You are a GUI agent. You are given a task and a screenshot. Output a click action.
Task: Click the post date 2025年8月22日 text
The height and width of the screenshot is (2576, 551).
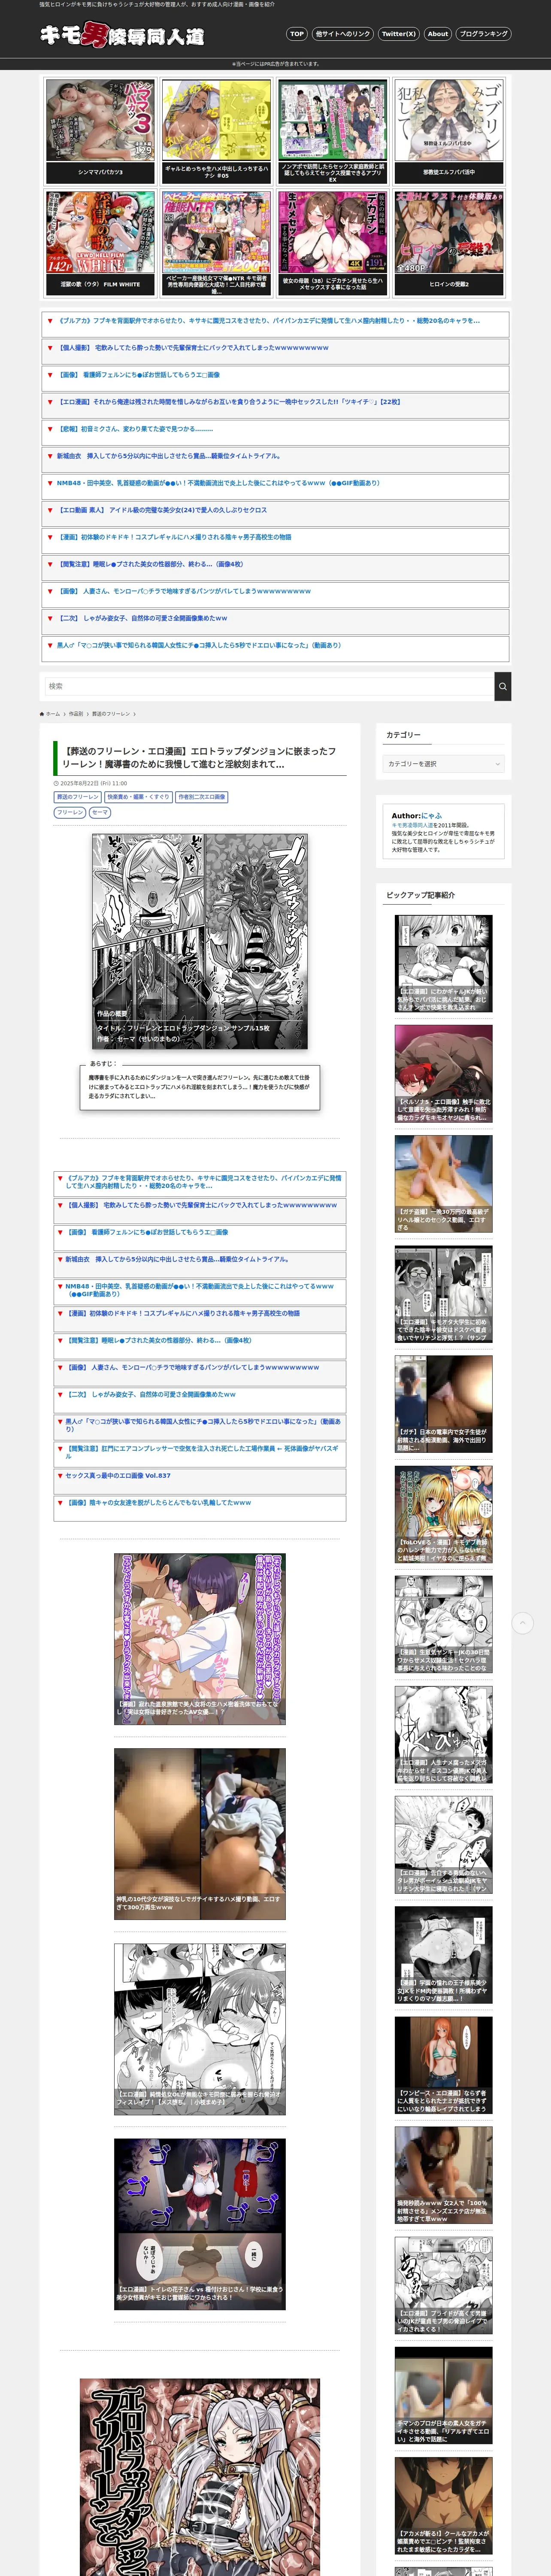[93, 783]
